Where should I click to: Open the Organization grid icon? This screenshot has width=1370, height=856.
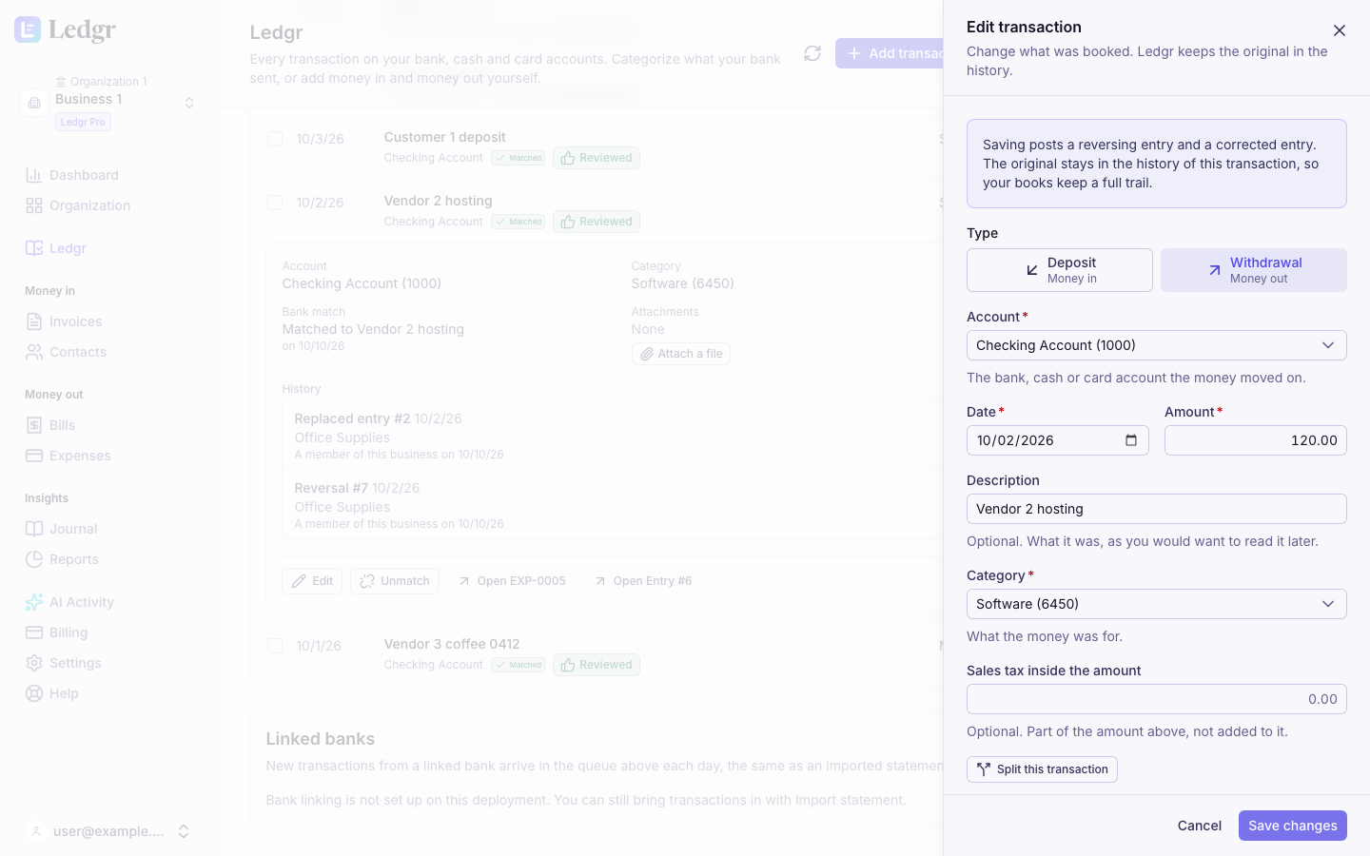click(34, 205)
